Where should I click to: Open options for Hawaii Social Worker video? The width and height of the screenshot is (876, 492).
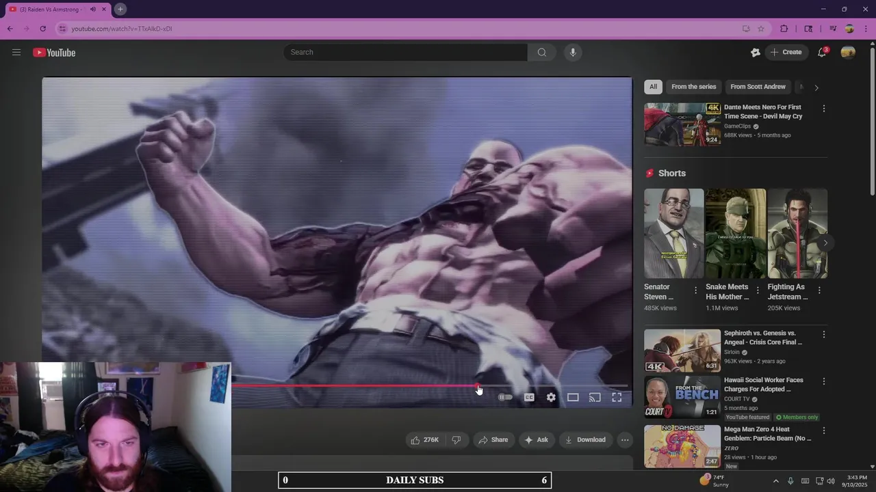[823, 381]
